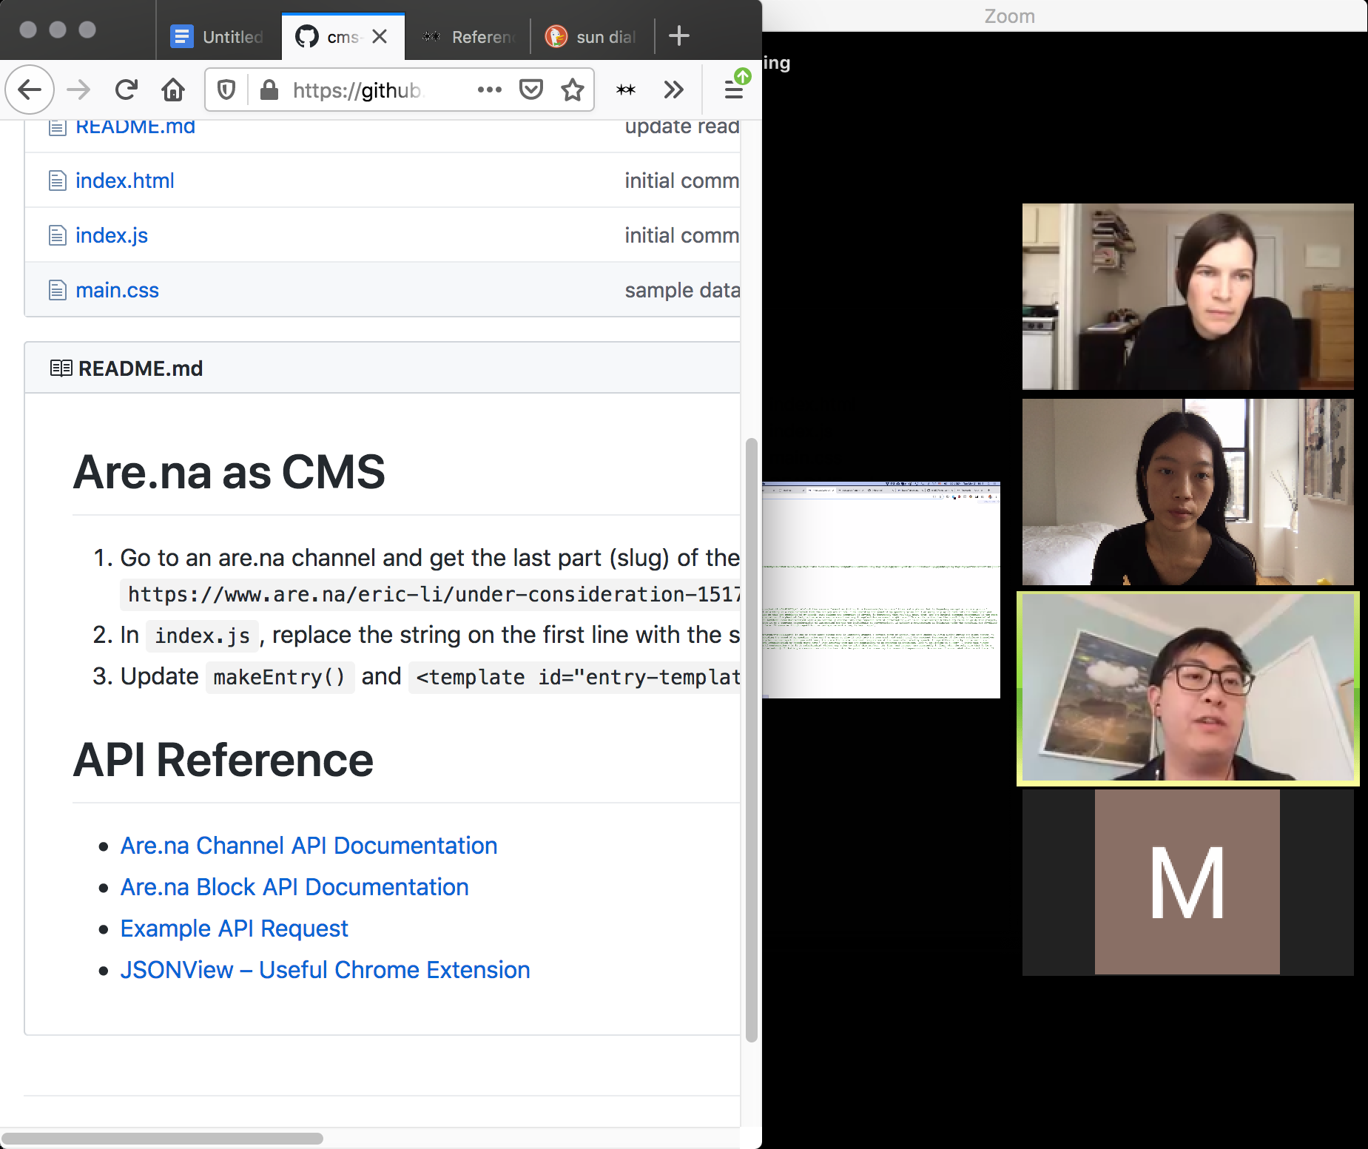This screenshot has height=1149, width=1368.
Task: Select the highlighted speaker video in Zoom
Action: point(1187,688)
